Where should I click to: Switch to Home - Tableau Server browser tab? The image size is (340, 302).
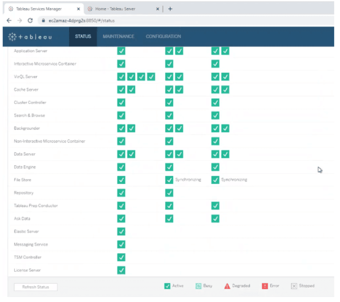115,9
